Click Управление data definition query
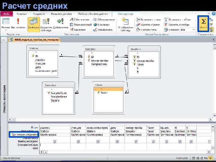Screen dimensions: 216x162 (x=103, y=30)
